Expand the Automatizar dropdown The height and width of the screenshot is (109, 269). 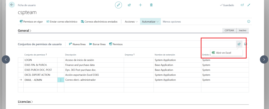[150, 22]
